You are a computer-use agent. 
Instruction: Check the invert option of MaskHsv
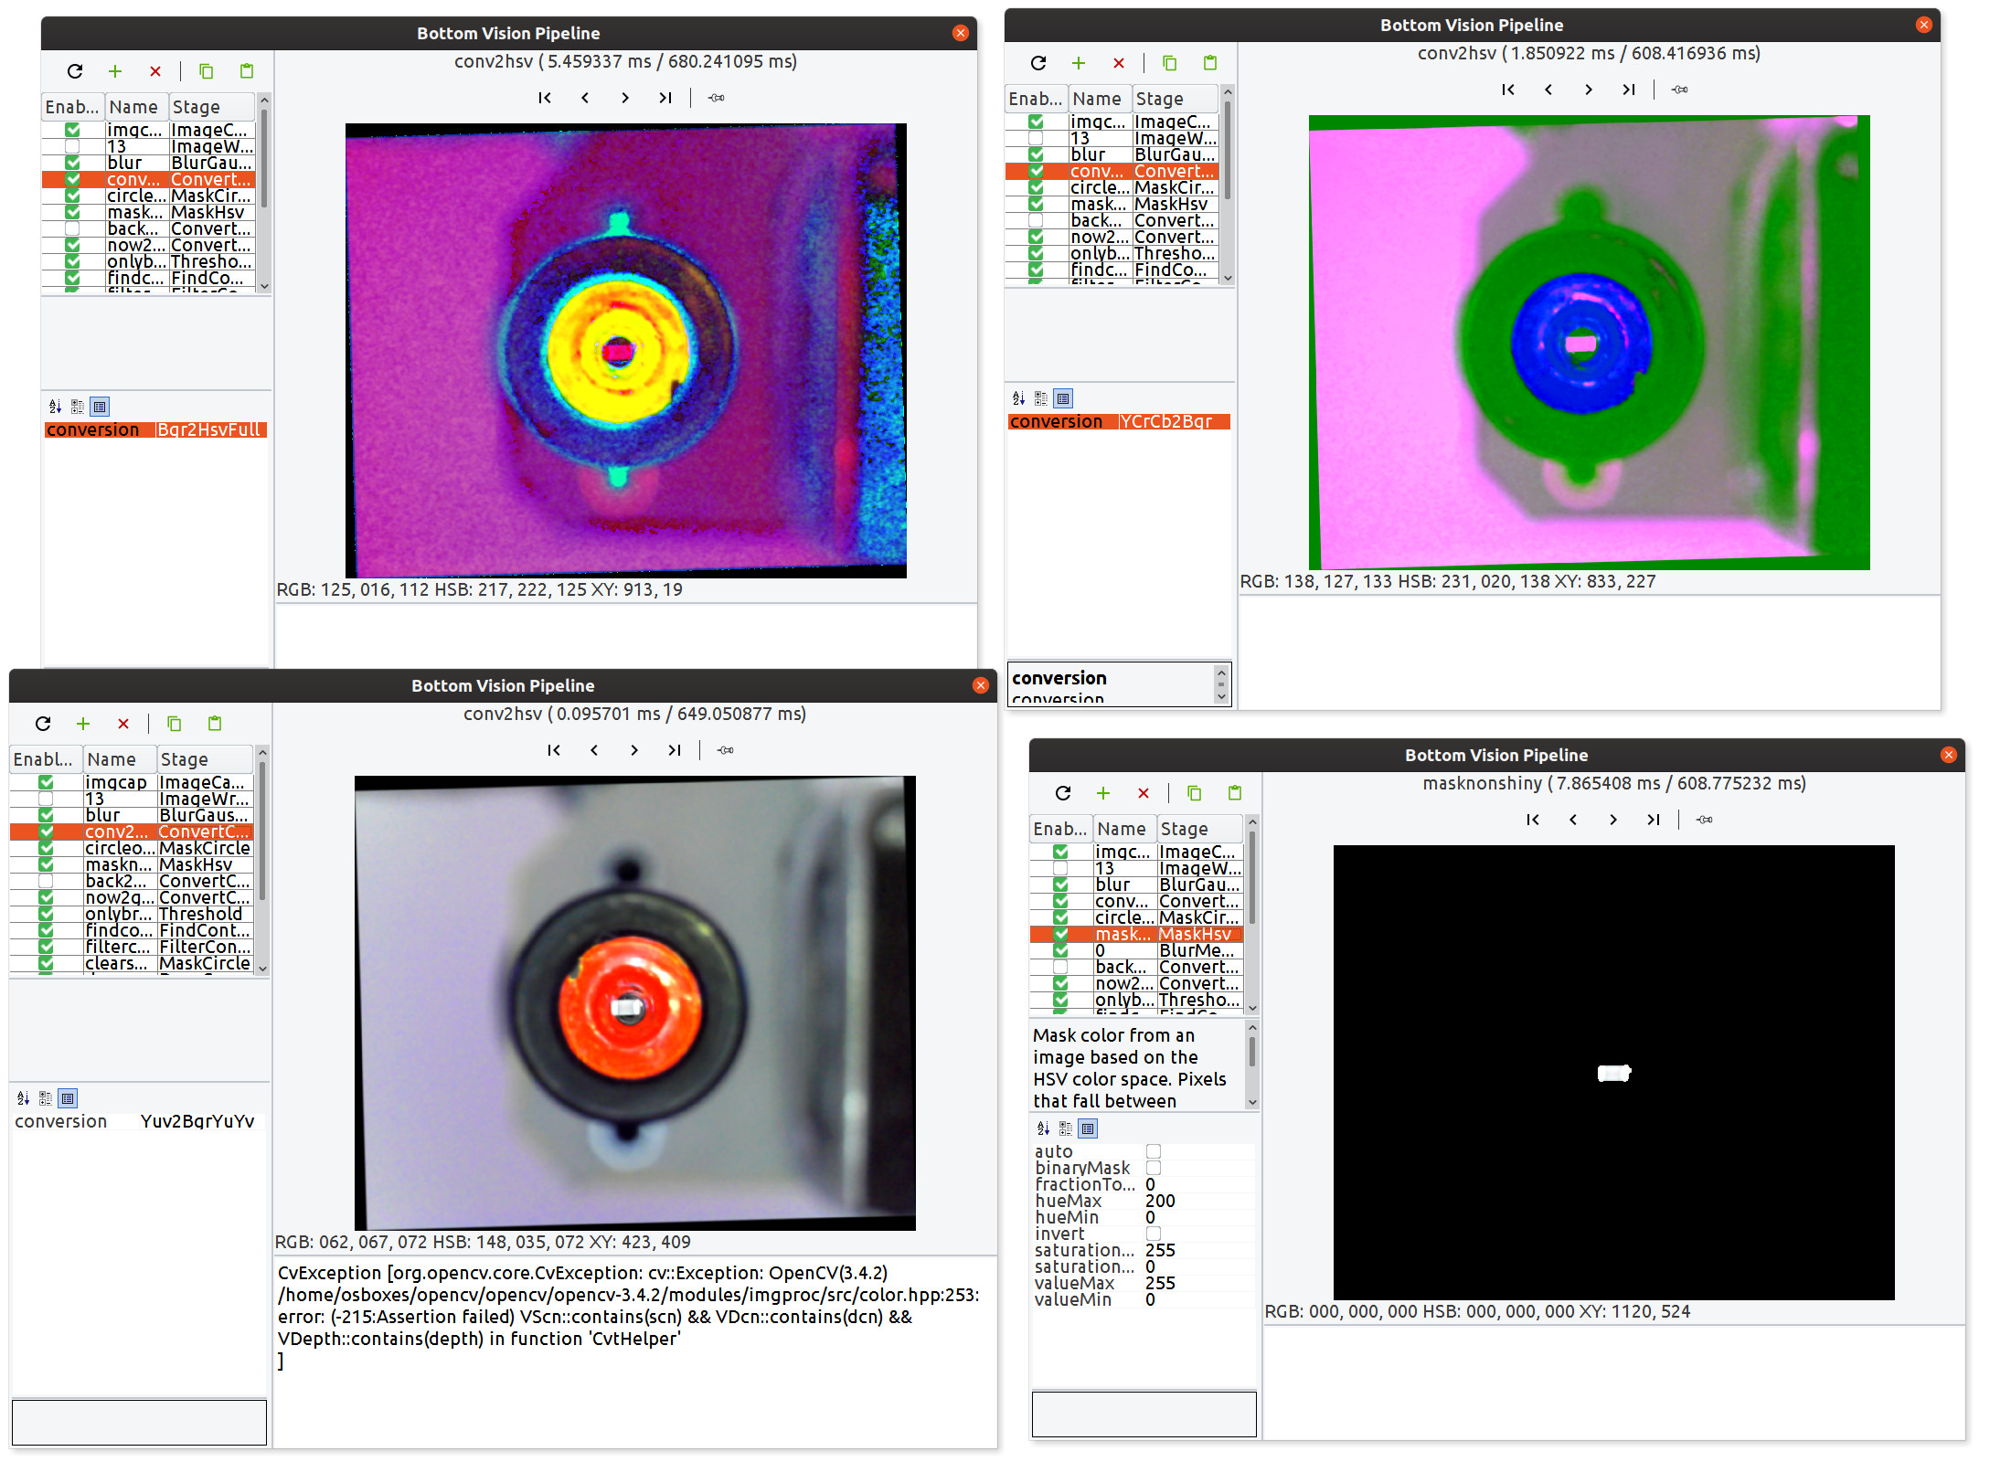tap(1154, 1234)
